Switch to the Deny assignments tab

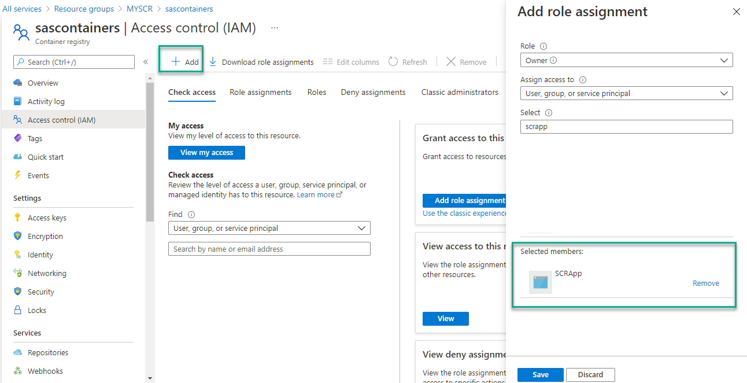click(x=373, y=92)
